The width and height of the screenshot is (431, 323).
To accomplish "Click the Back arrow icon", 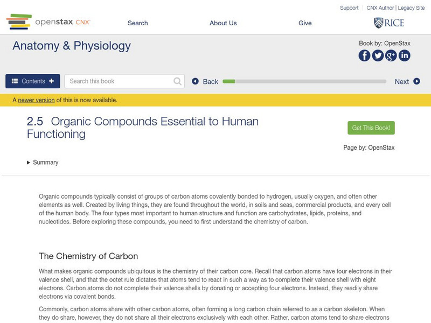I will 196,81.
